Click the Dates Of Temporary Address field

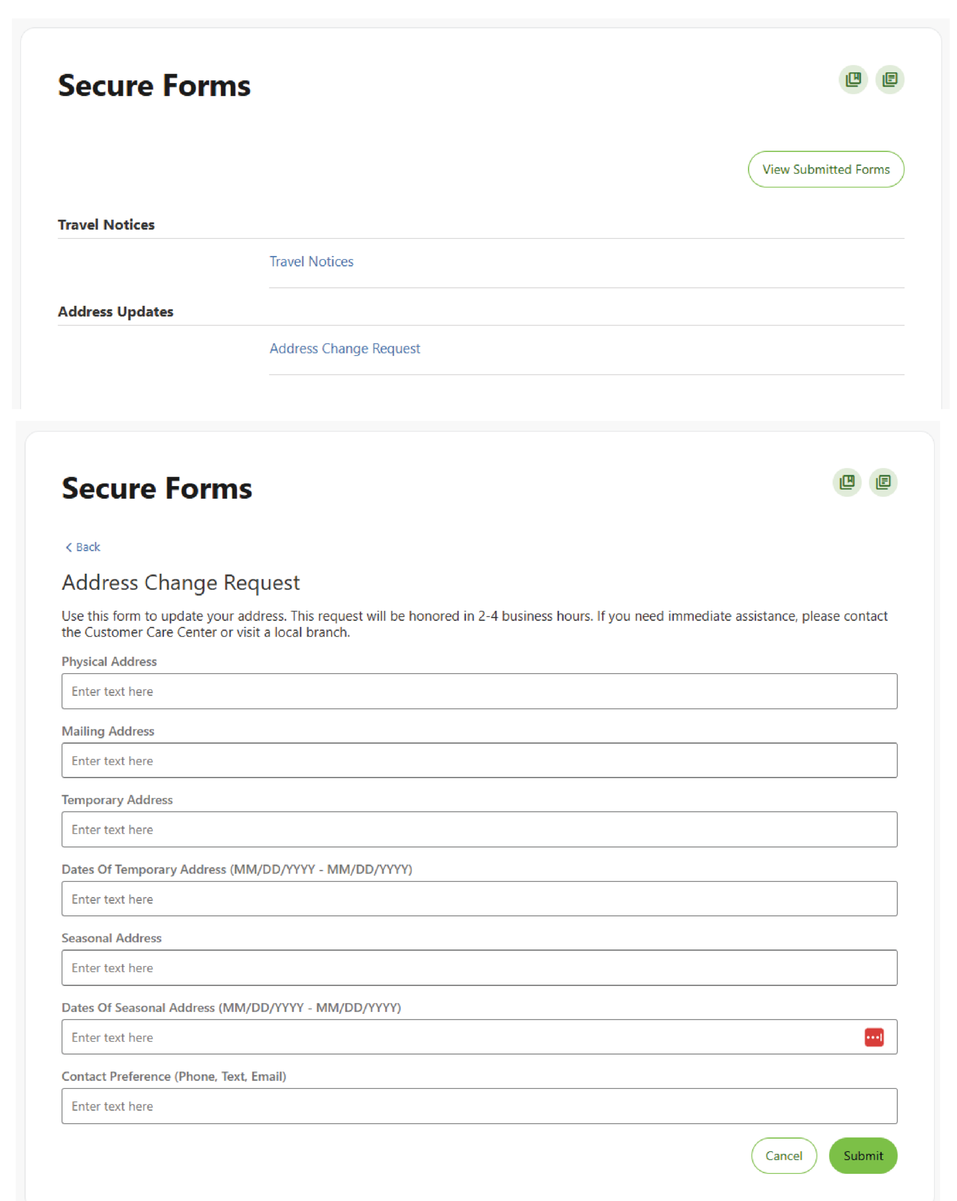479,898
